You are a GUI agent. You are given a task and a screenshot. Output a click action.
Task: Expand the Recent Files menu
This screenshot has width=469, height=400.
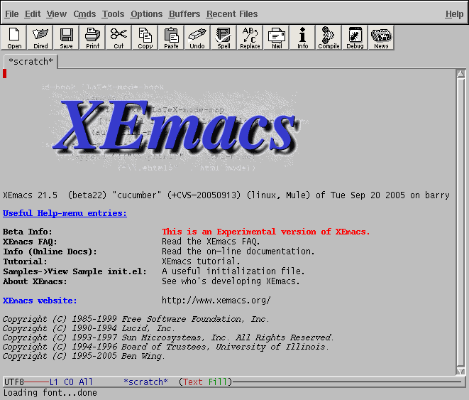click(x=232, y=14)
